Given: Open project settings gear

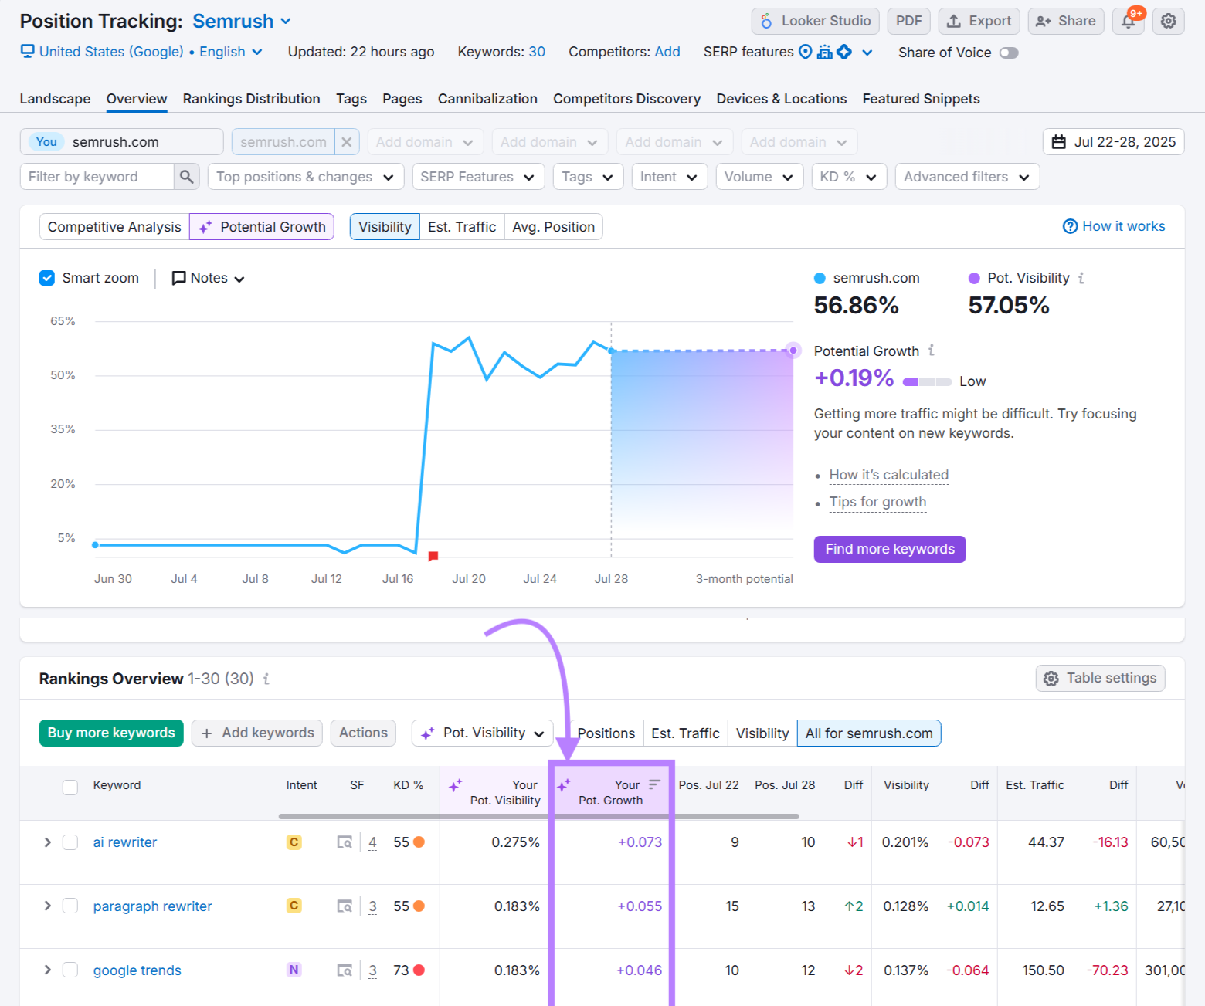Looking at the screenshot, I should point(1168,21).
